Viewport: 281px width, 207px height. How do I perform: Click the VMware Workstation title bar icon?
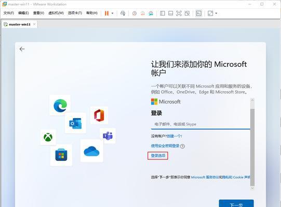tap(5, 4)
